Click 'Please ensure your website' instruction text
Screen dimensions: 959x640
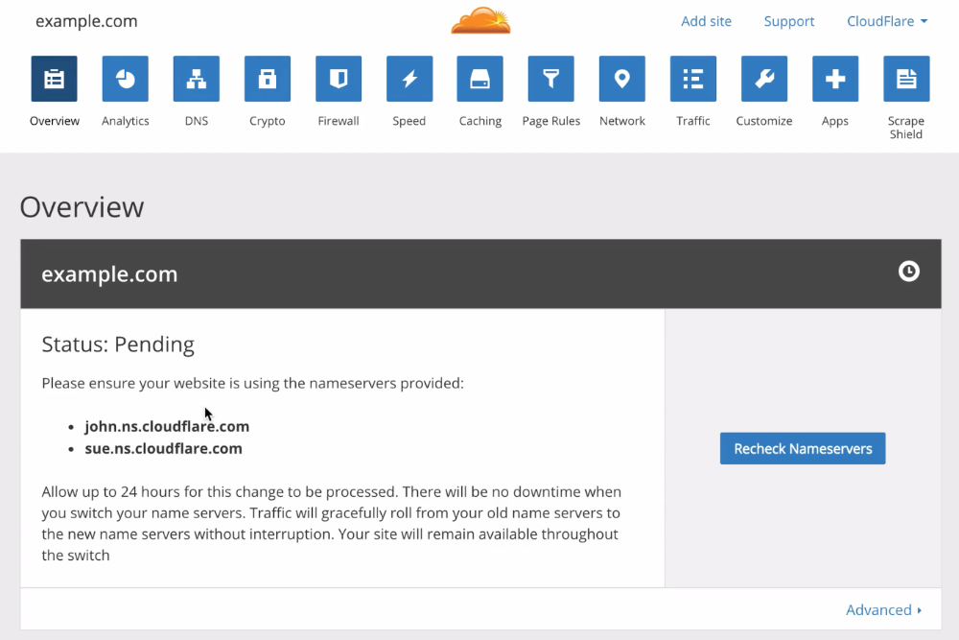pos(252,384)
